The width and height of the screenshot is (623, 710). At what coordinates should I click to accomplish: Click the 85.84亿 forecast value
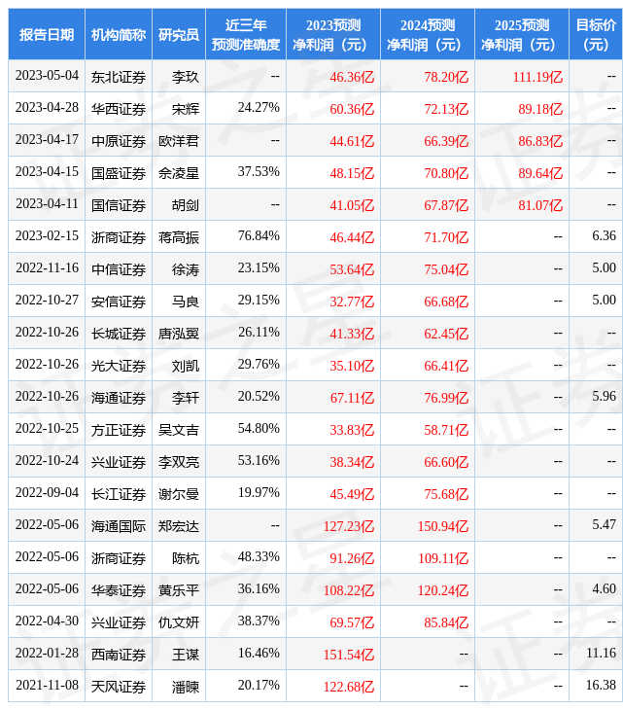446,623
